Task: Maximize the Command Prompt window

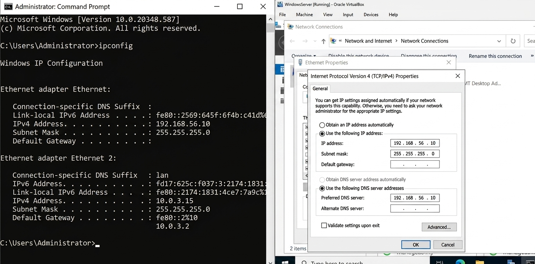Action: pyautogui.click(x=240, y=7)
